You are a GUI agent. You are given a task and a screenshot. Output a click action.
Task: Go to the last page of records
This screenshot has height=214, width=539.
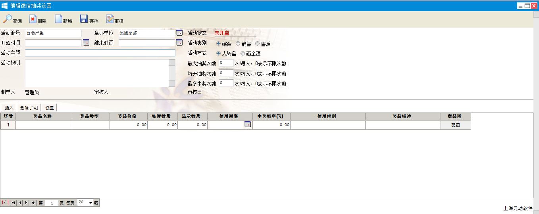[x=33, y=203]
